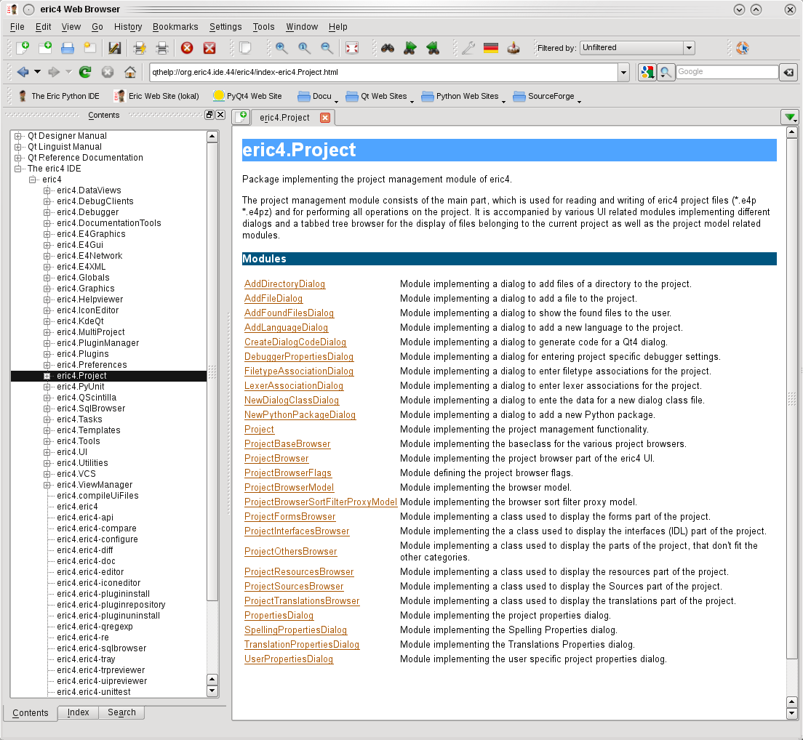The width and height of the screenshot is (803, 740).
Task: Switch to the Index tab
Action: click(79, 712)
